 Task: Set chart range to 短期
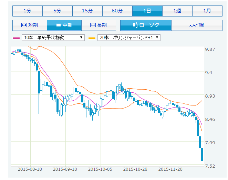point(30,25)
